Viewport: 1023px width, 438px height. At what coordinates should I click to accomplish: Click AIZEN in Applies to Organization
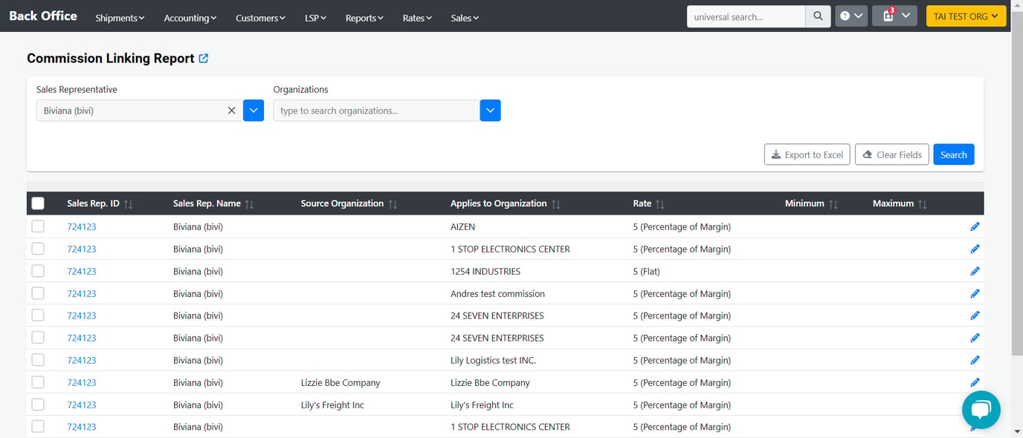[462, 226]
